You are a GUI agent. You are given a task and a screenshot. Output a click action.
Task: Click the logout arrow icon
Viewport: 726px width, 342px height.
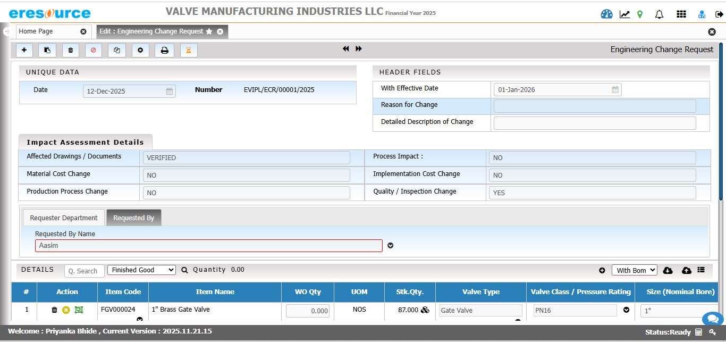[719, 14]
